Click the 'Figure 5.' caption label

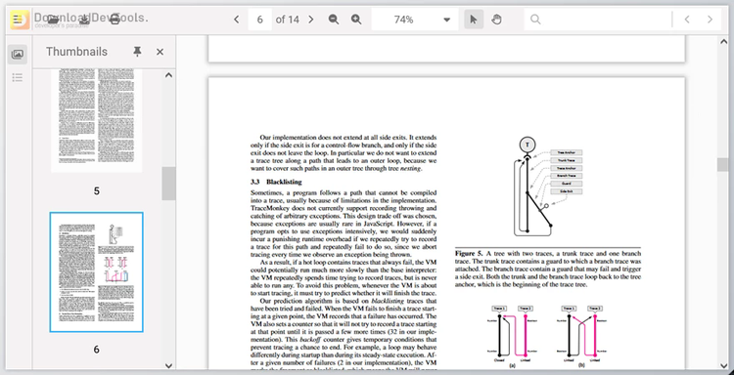click(469, 253)
